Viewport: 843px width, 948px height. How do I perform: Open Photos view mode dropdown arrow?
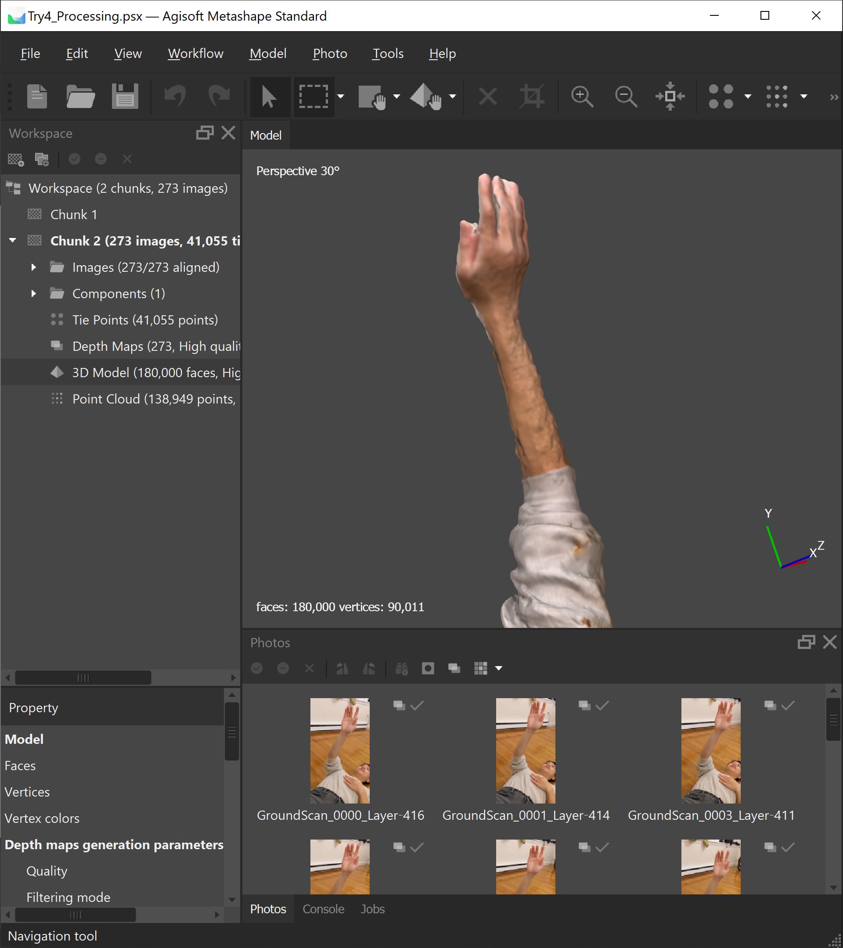point(499,668)
